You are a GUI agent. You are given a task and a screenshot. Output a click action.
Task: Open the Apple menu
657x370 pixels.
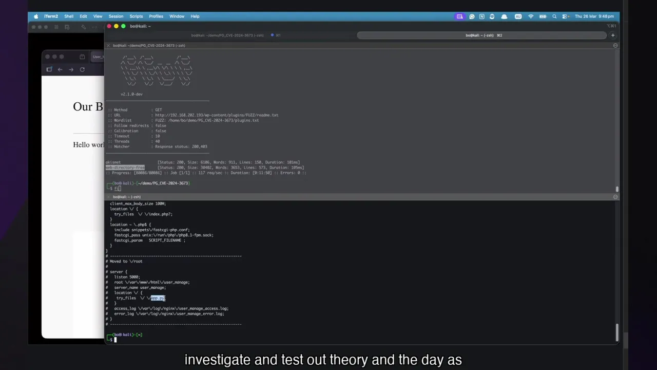pyautogui.click(x=35, y=16)
